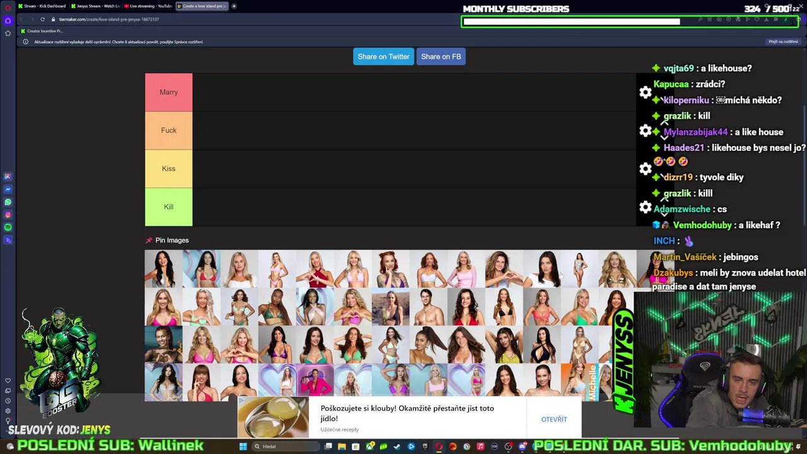Open a new browser tab

pos(234,6)
